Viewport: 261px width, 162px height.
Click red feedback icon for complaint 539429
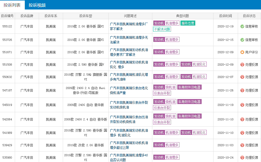(x=242, y=145)
